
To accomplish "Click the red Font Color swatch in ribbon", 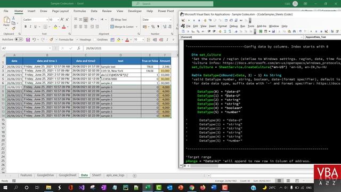I will coord(64,27).
